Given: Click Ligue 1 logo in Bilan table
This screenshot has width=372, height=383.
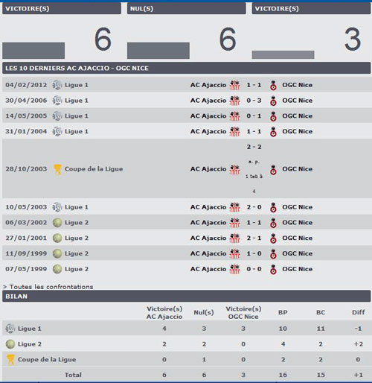Looking at the screenshot, I should pos(10,329).
